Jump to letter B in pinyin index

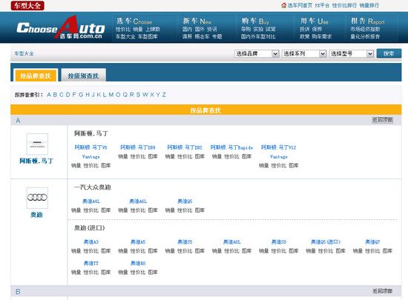click(x=55, y=95)
